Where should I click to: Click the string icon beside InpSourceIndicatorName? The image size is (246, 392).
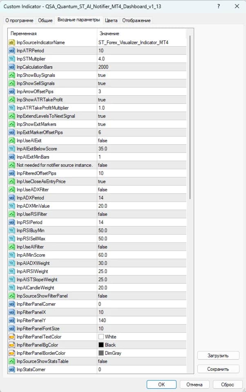[x=11, y=43]
